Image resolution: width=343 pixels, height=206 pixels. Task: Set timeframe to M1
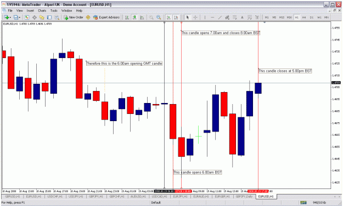coord(267,17)
